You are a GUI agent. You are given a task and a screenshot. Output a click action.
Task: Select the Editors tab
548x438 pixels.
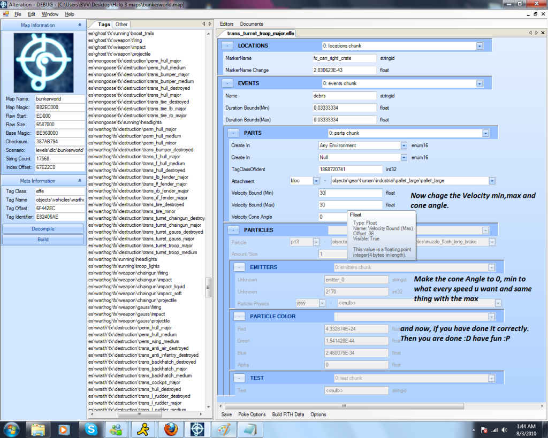point(226,24)
